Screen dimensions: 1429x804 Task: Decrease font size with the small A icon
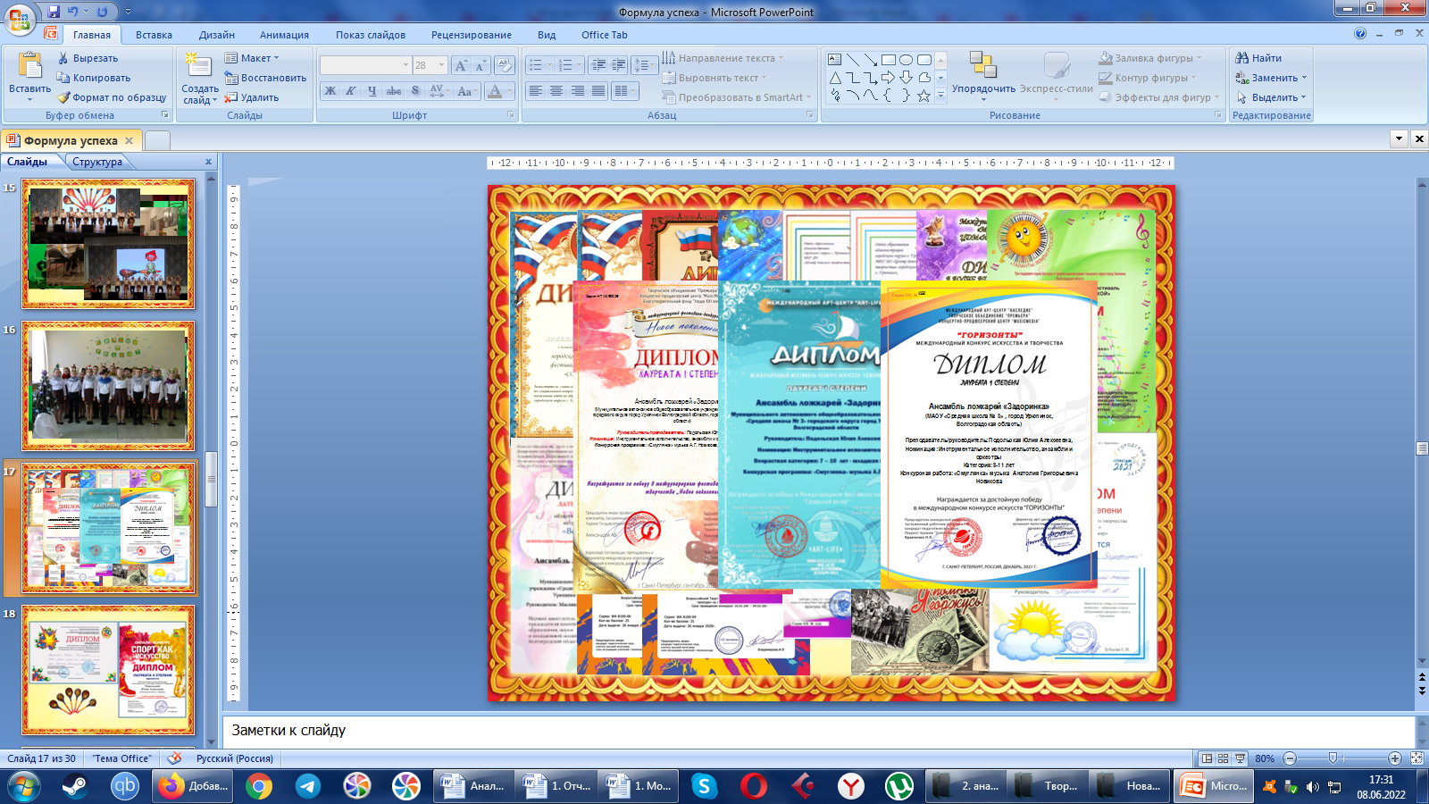click(480, 65)
